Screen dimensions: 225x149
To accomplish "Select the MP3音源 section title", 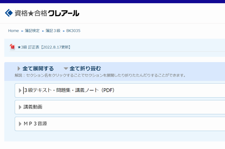I will pyautogui.click(x=35, y=124).
